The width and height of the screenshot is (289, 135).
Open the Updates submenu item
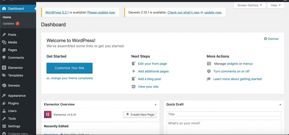point(8,24)
